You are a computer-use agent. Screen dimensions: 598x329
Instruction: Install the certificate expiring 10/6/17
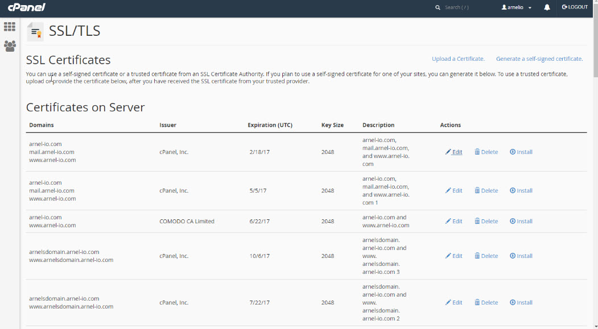coord(521,256)
